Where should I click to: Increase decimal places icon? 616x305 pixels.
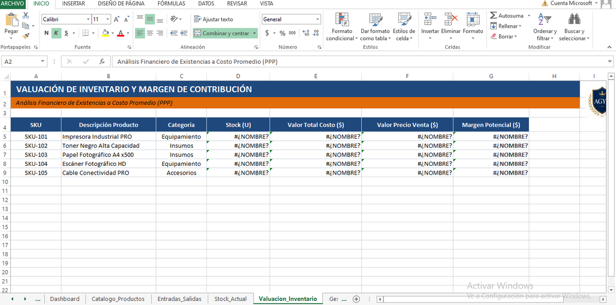point(306,33)
